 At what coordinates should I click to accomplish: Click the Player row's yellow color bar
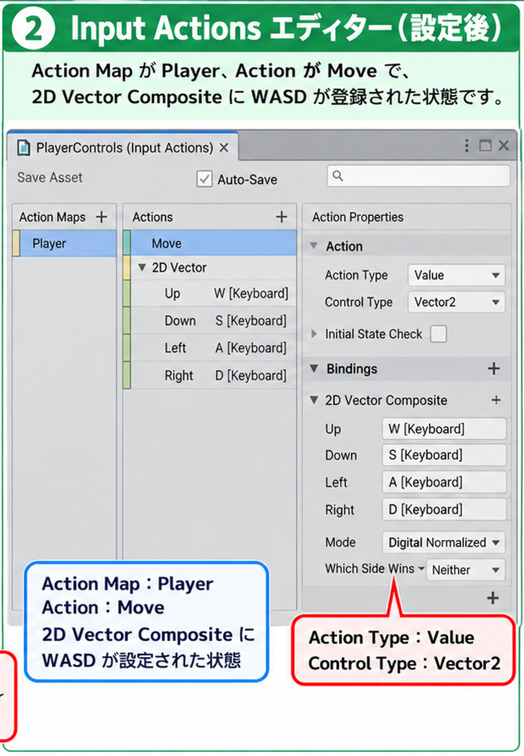click(16, 243)
